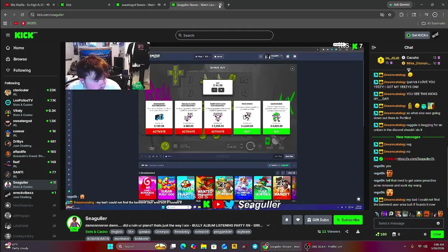Viewport: 448px width, 252px height.
Task: Open the taskbar Search box
Action: [142, 246]
